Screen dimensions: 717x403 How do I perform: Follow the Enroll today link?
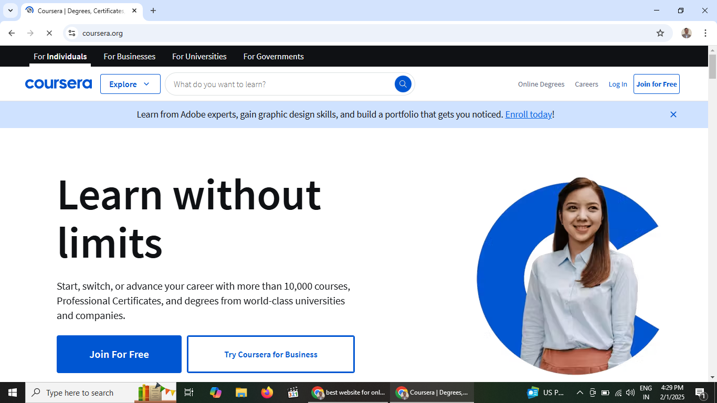click(529, 114)
